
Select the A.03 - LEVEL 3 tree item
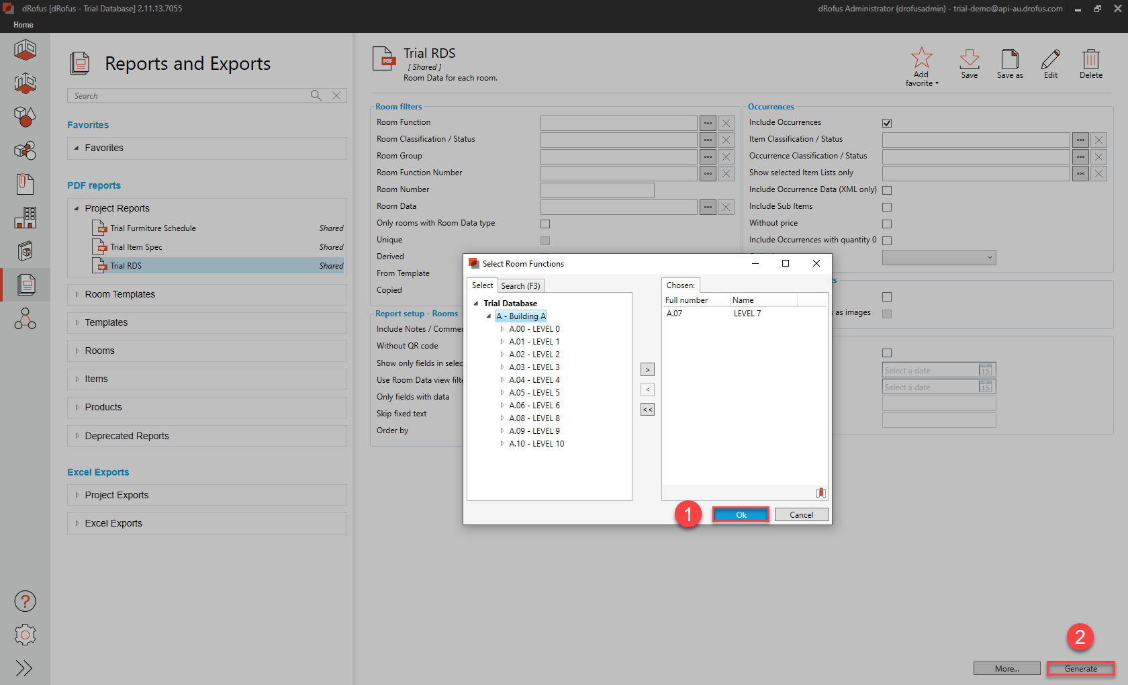pos(534,367)
